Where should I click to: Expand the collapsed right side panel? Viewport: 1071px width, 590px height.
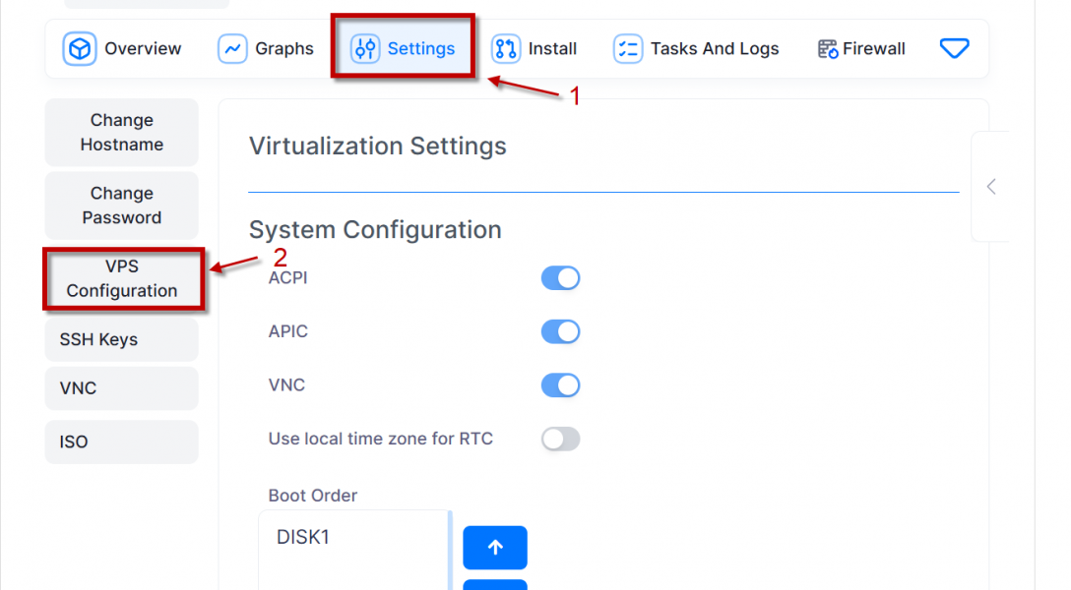[991, 186]
